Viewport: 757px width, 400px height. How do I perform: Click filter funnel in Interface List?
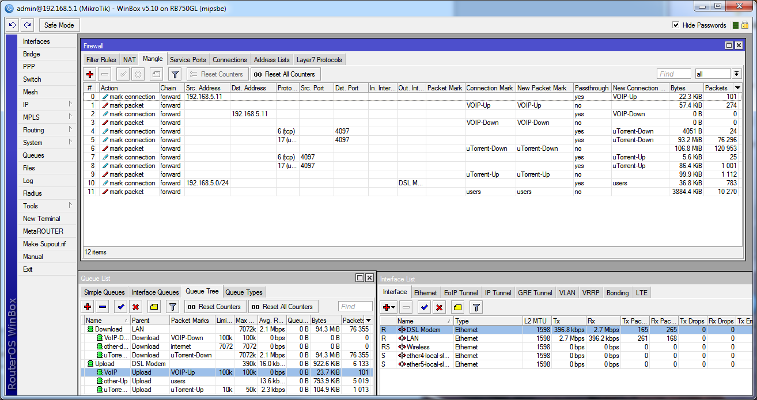tap(476, 307)
